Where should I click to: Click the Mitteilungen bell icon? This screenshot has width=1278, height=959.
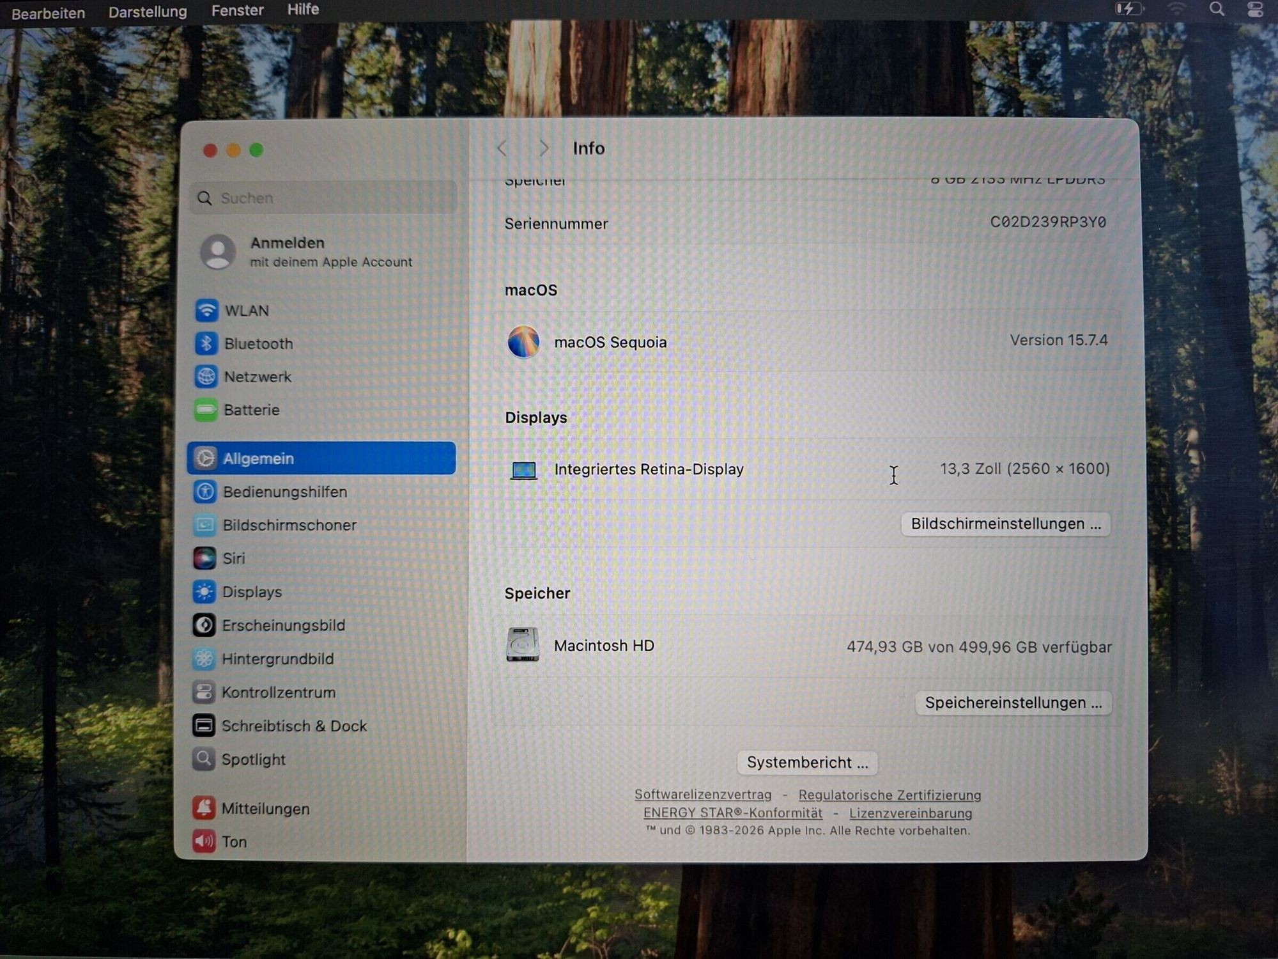point(204,808)
